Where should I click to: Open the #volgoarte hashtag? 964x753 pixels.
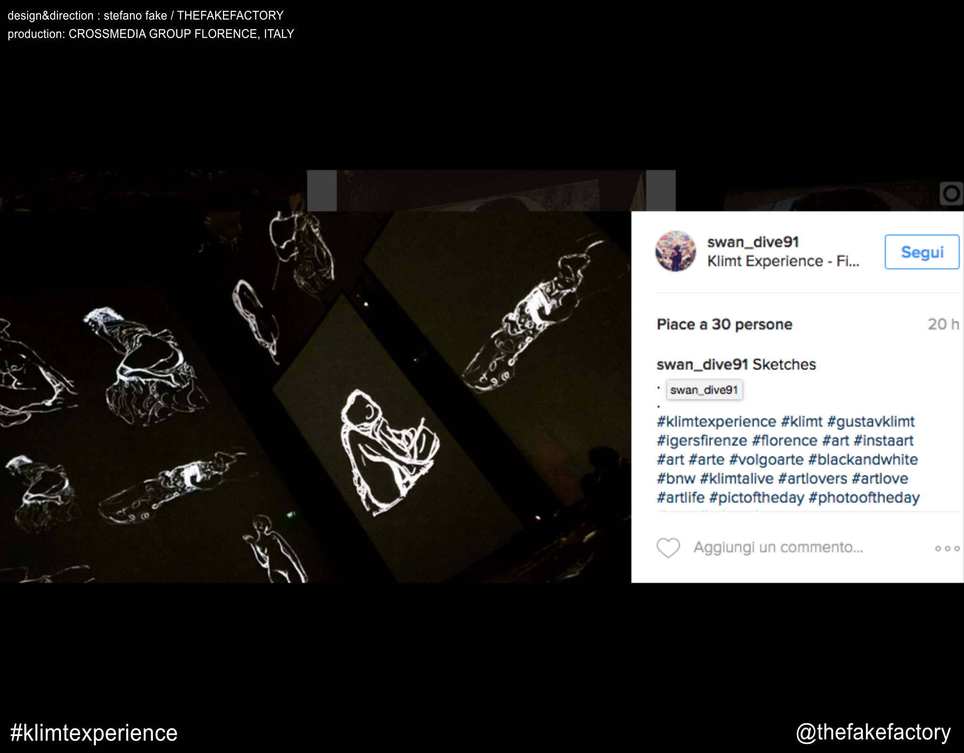pyautogui.click(x=766, y=459)
